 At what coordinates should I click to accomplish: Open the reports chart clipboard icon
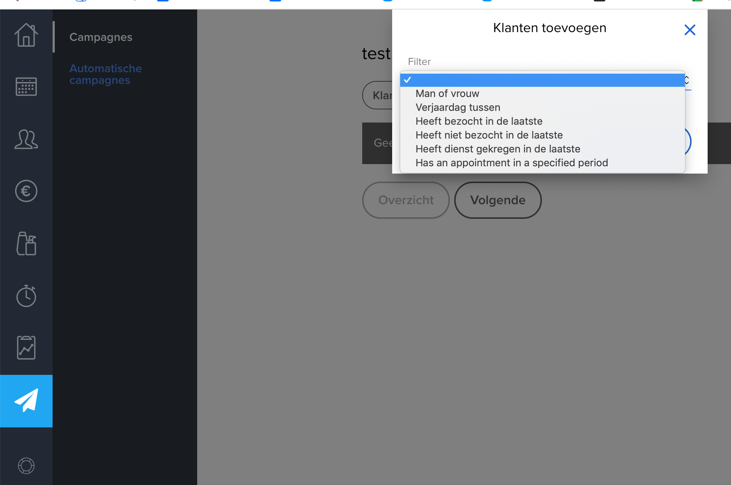(26, 348)
